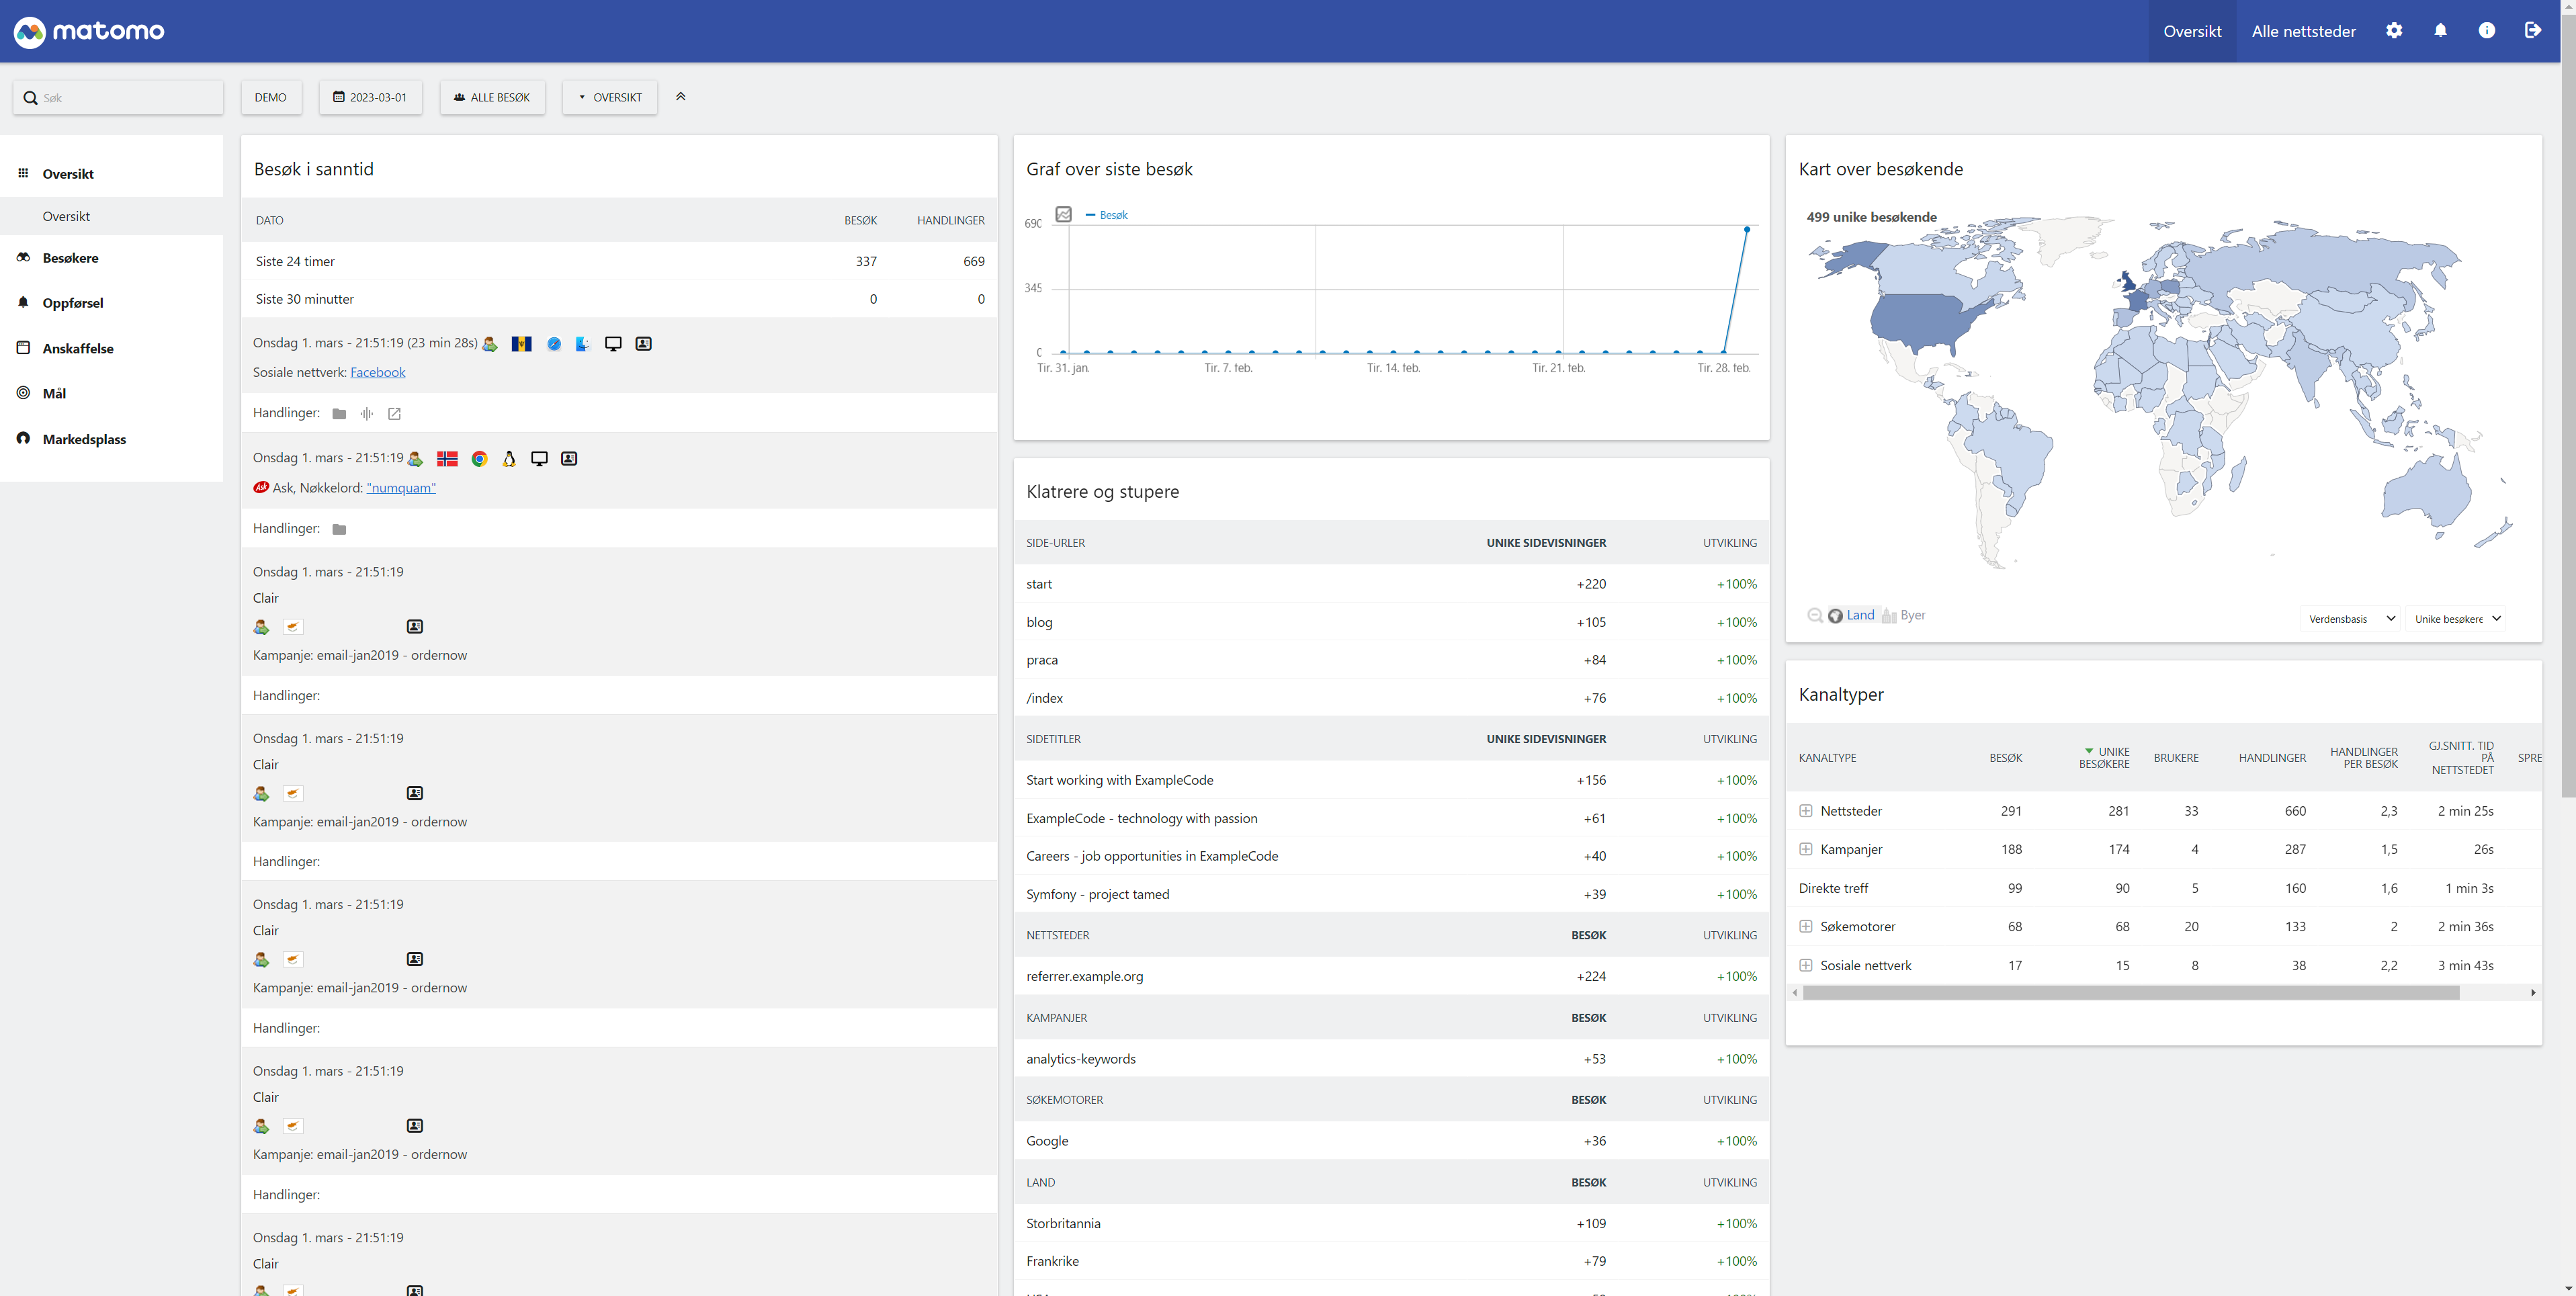This screenshot has width=2576, height=1296.
Task: Open visitor profile icon of first visit
Action: coord(643,343)
